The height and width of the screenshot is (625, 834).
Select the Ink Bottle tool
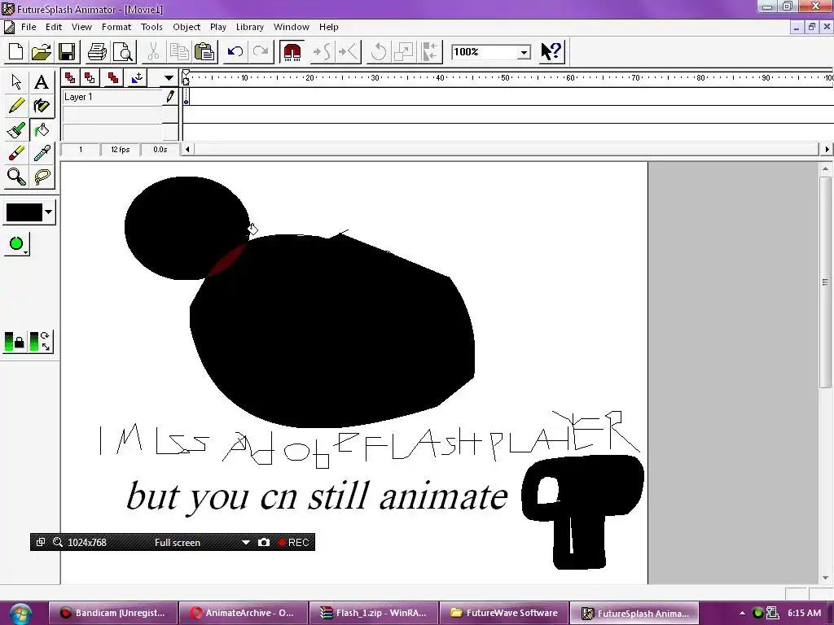point(41,106)
